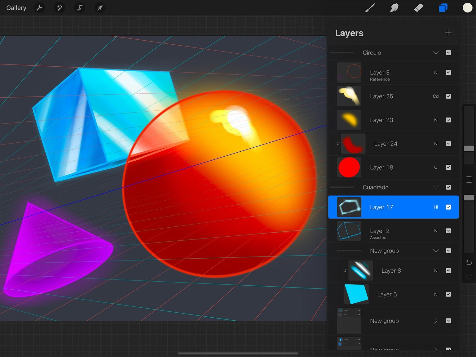
Task: Hide Layer 8 using its checkbox
Action: (x=448, y=270)
